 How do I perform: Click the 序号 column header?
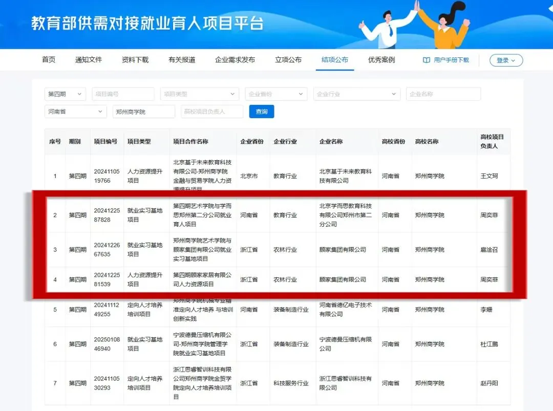pyautogui.click(x=55, y=141)
